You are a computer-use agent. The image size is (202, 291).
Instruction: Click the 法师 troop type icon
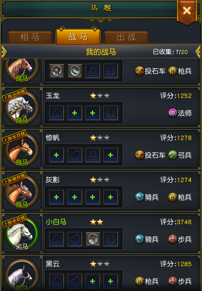click(x=173, y=113)
